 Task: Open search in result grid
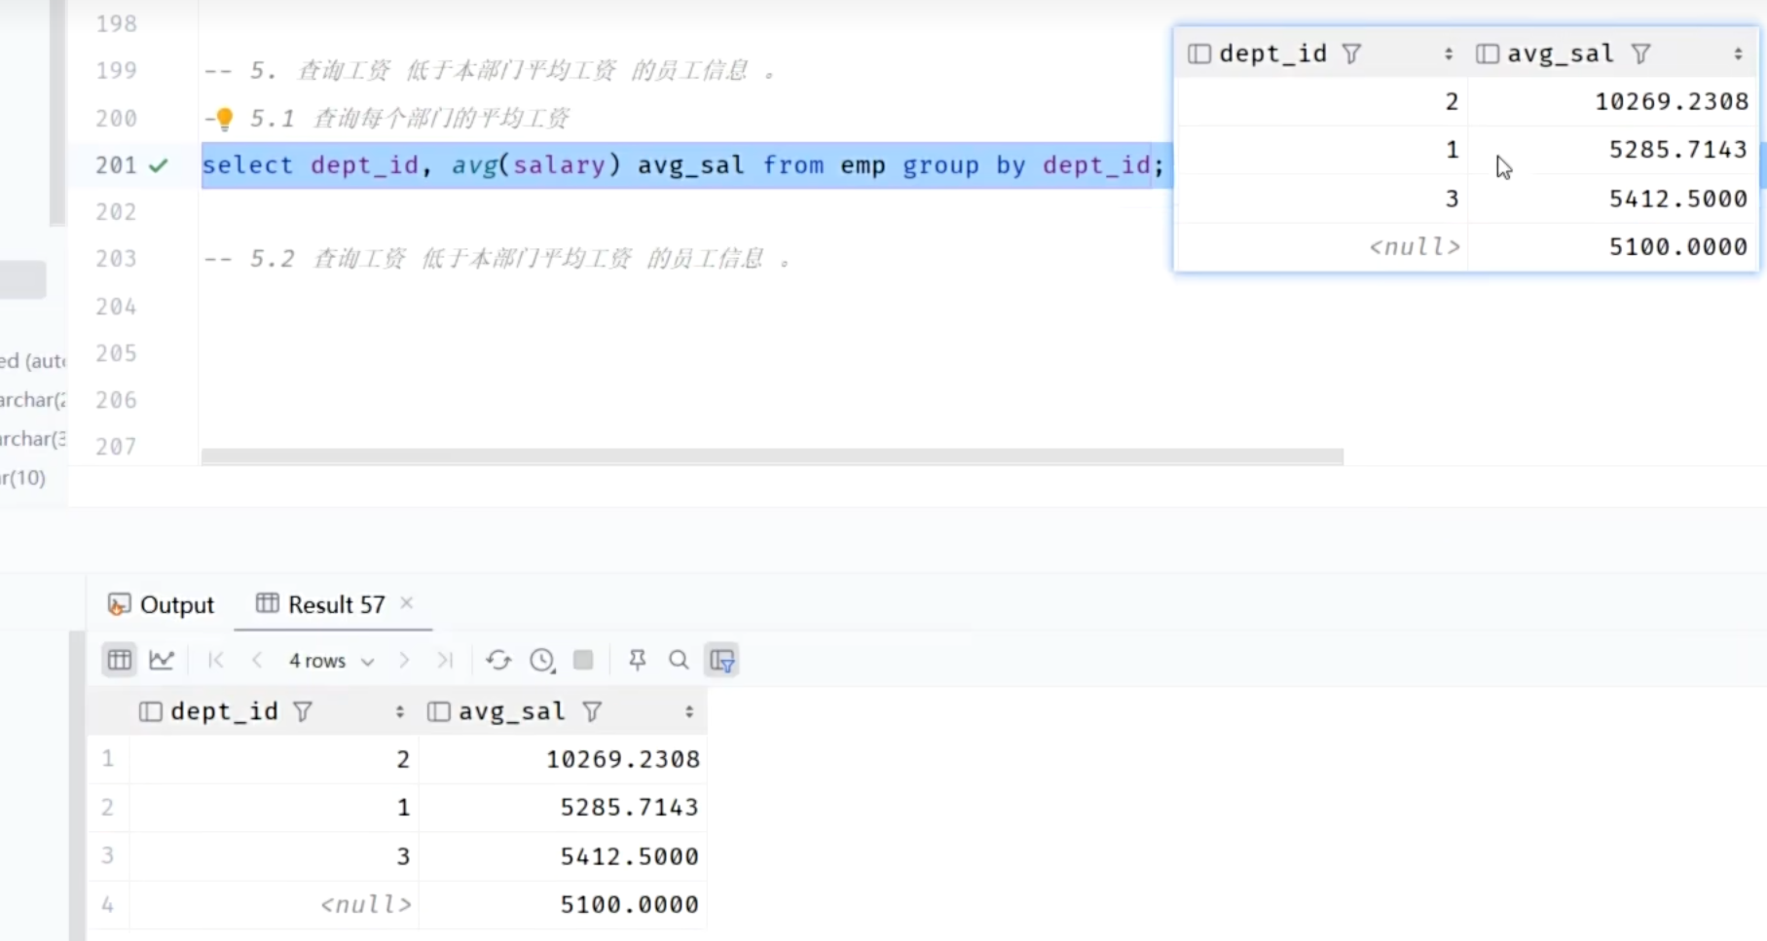pos(679,660)
